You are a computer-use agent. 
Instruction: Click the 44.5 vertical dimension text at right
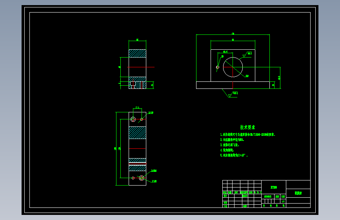(279, 78)
